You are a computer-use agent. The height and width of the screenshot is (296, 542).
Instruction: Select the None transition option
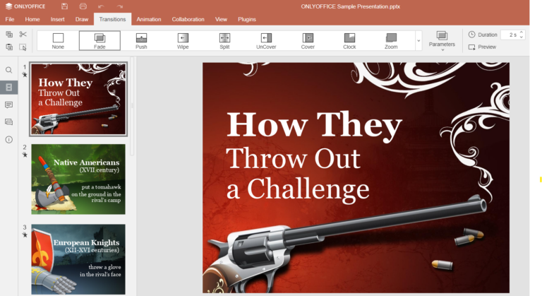pyautogui.click(x=58, y=41)
